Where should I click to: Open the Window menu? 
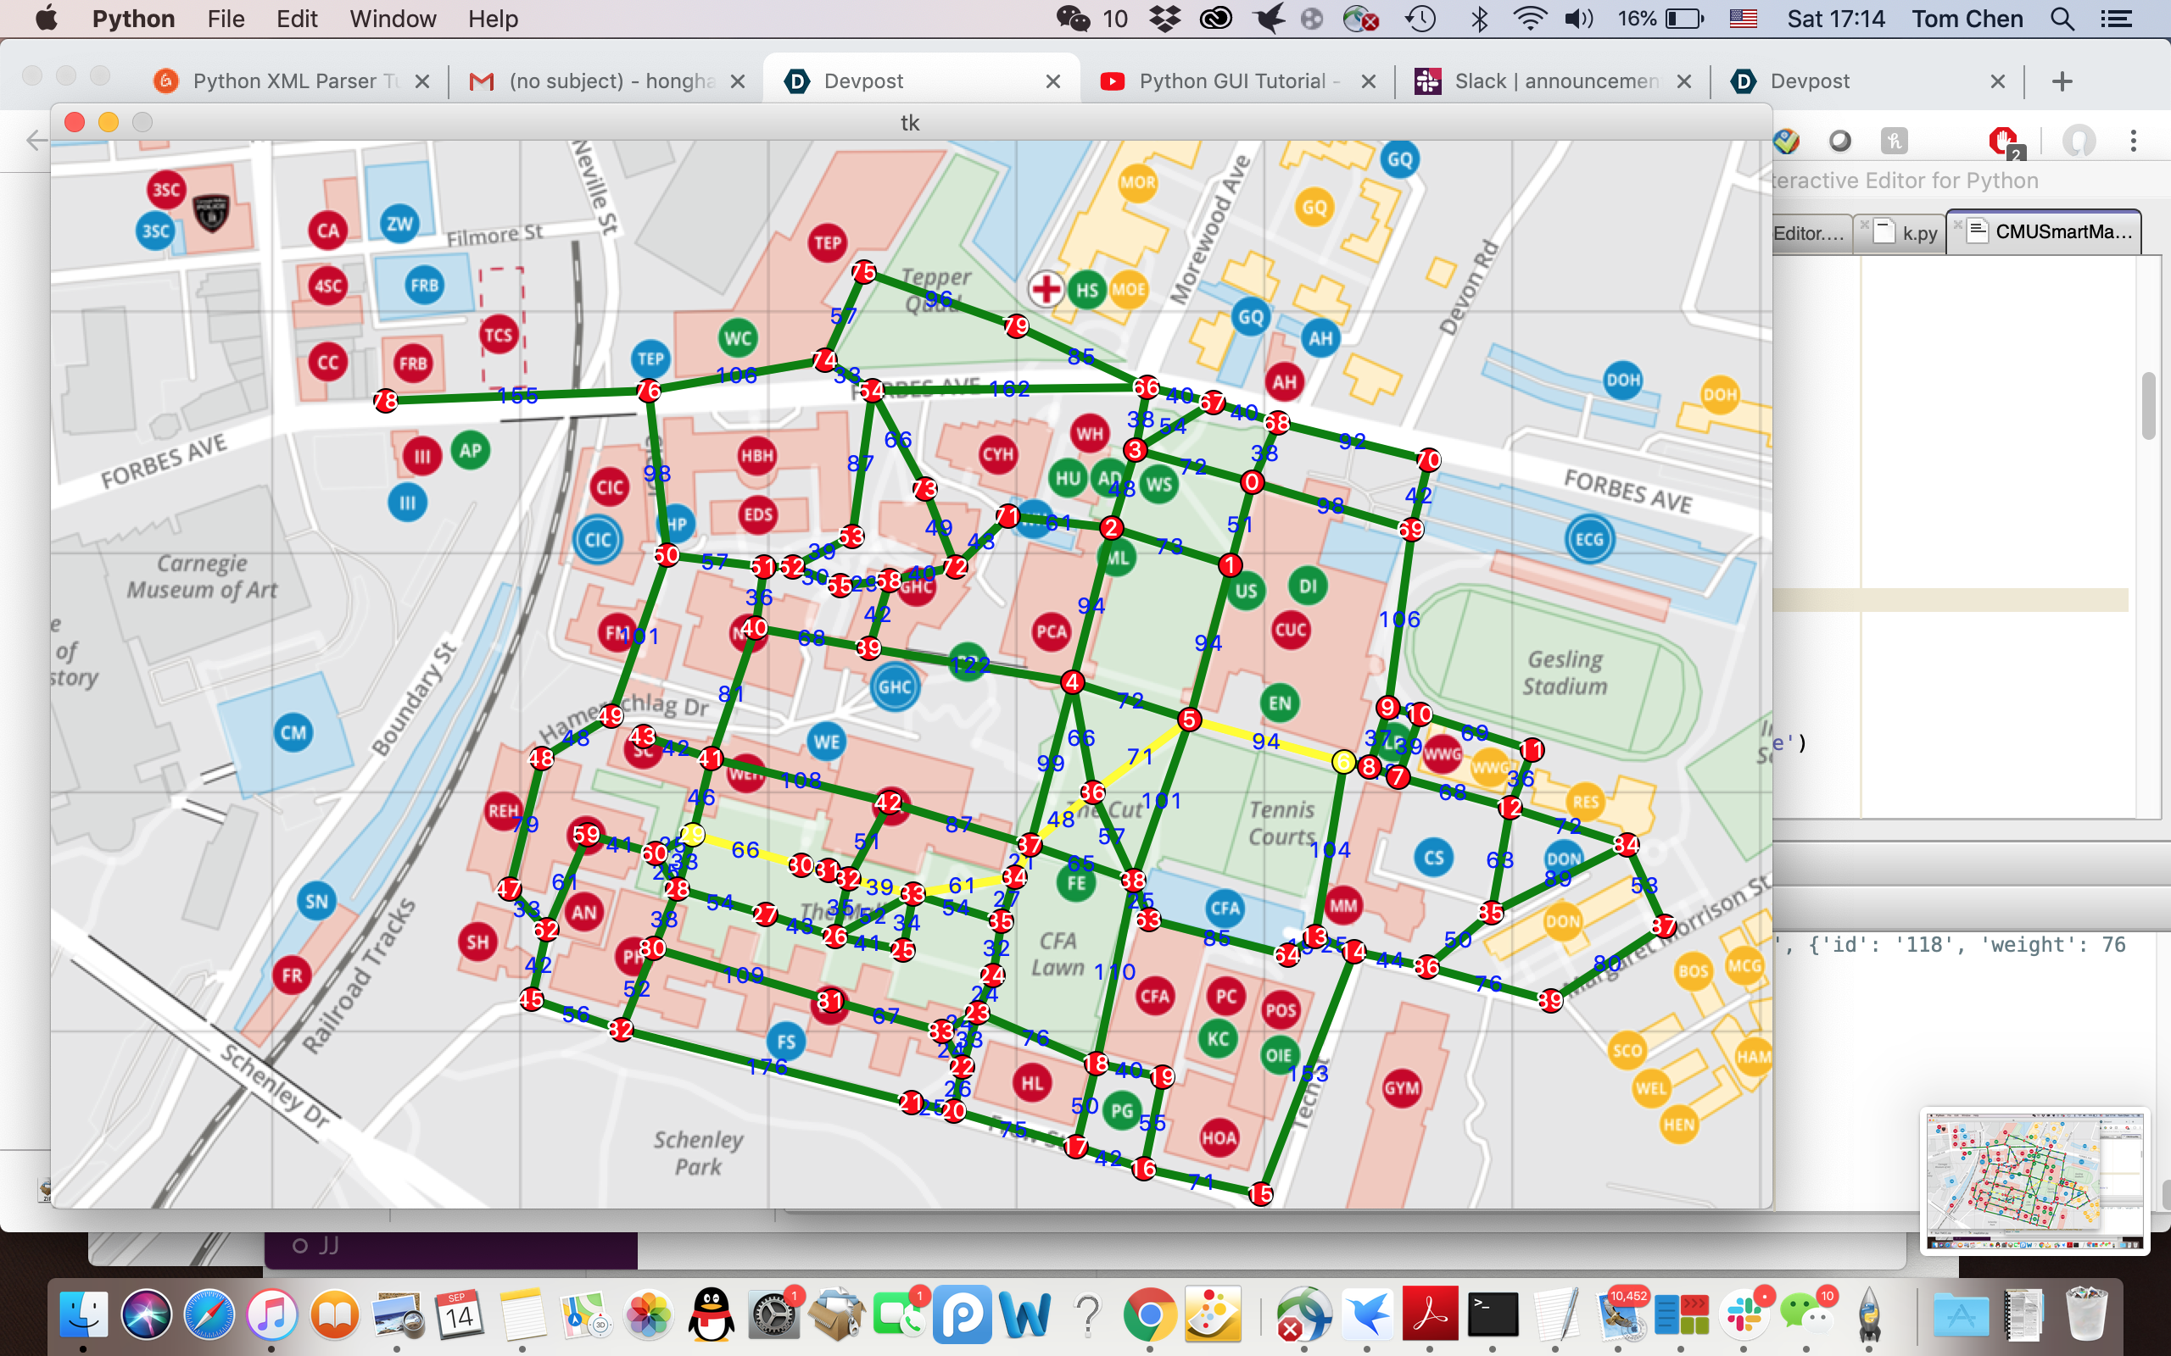(x=392, y=19)
